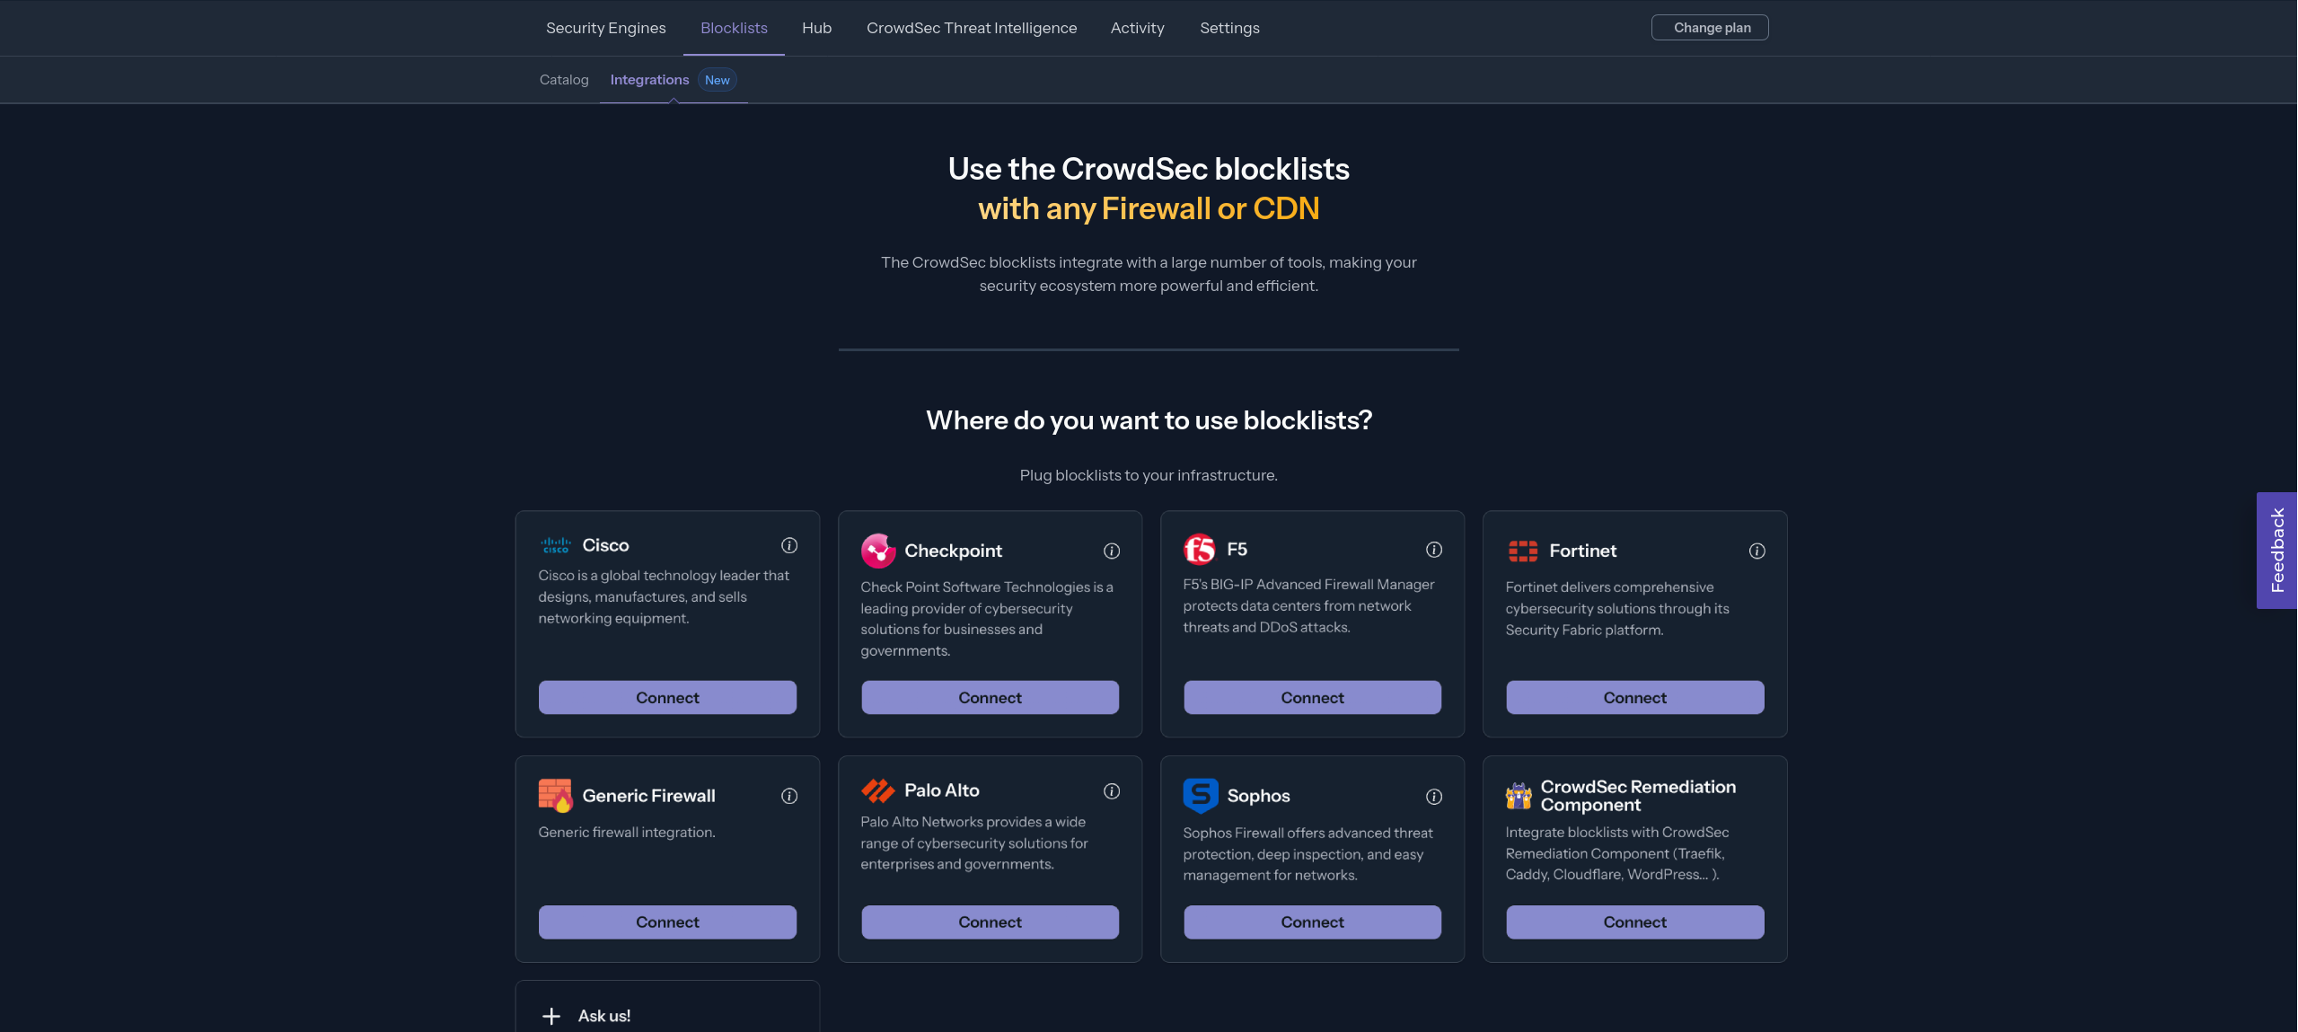Image resolution: width=2298 pixels, height=1032 pixels.
Task: Open CrowdSec Threat Intelligence section
Action: (972, 28)
